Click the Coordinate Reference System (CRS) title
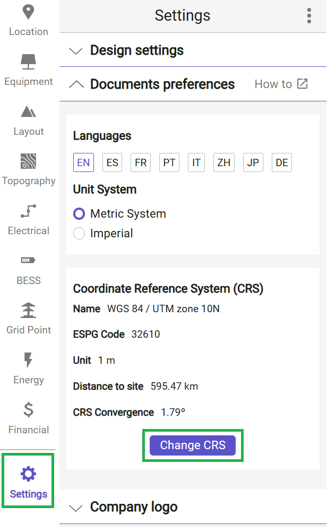The image size is (336, 532). click(x=168, y=288)
